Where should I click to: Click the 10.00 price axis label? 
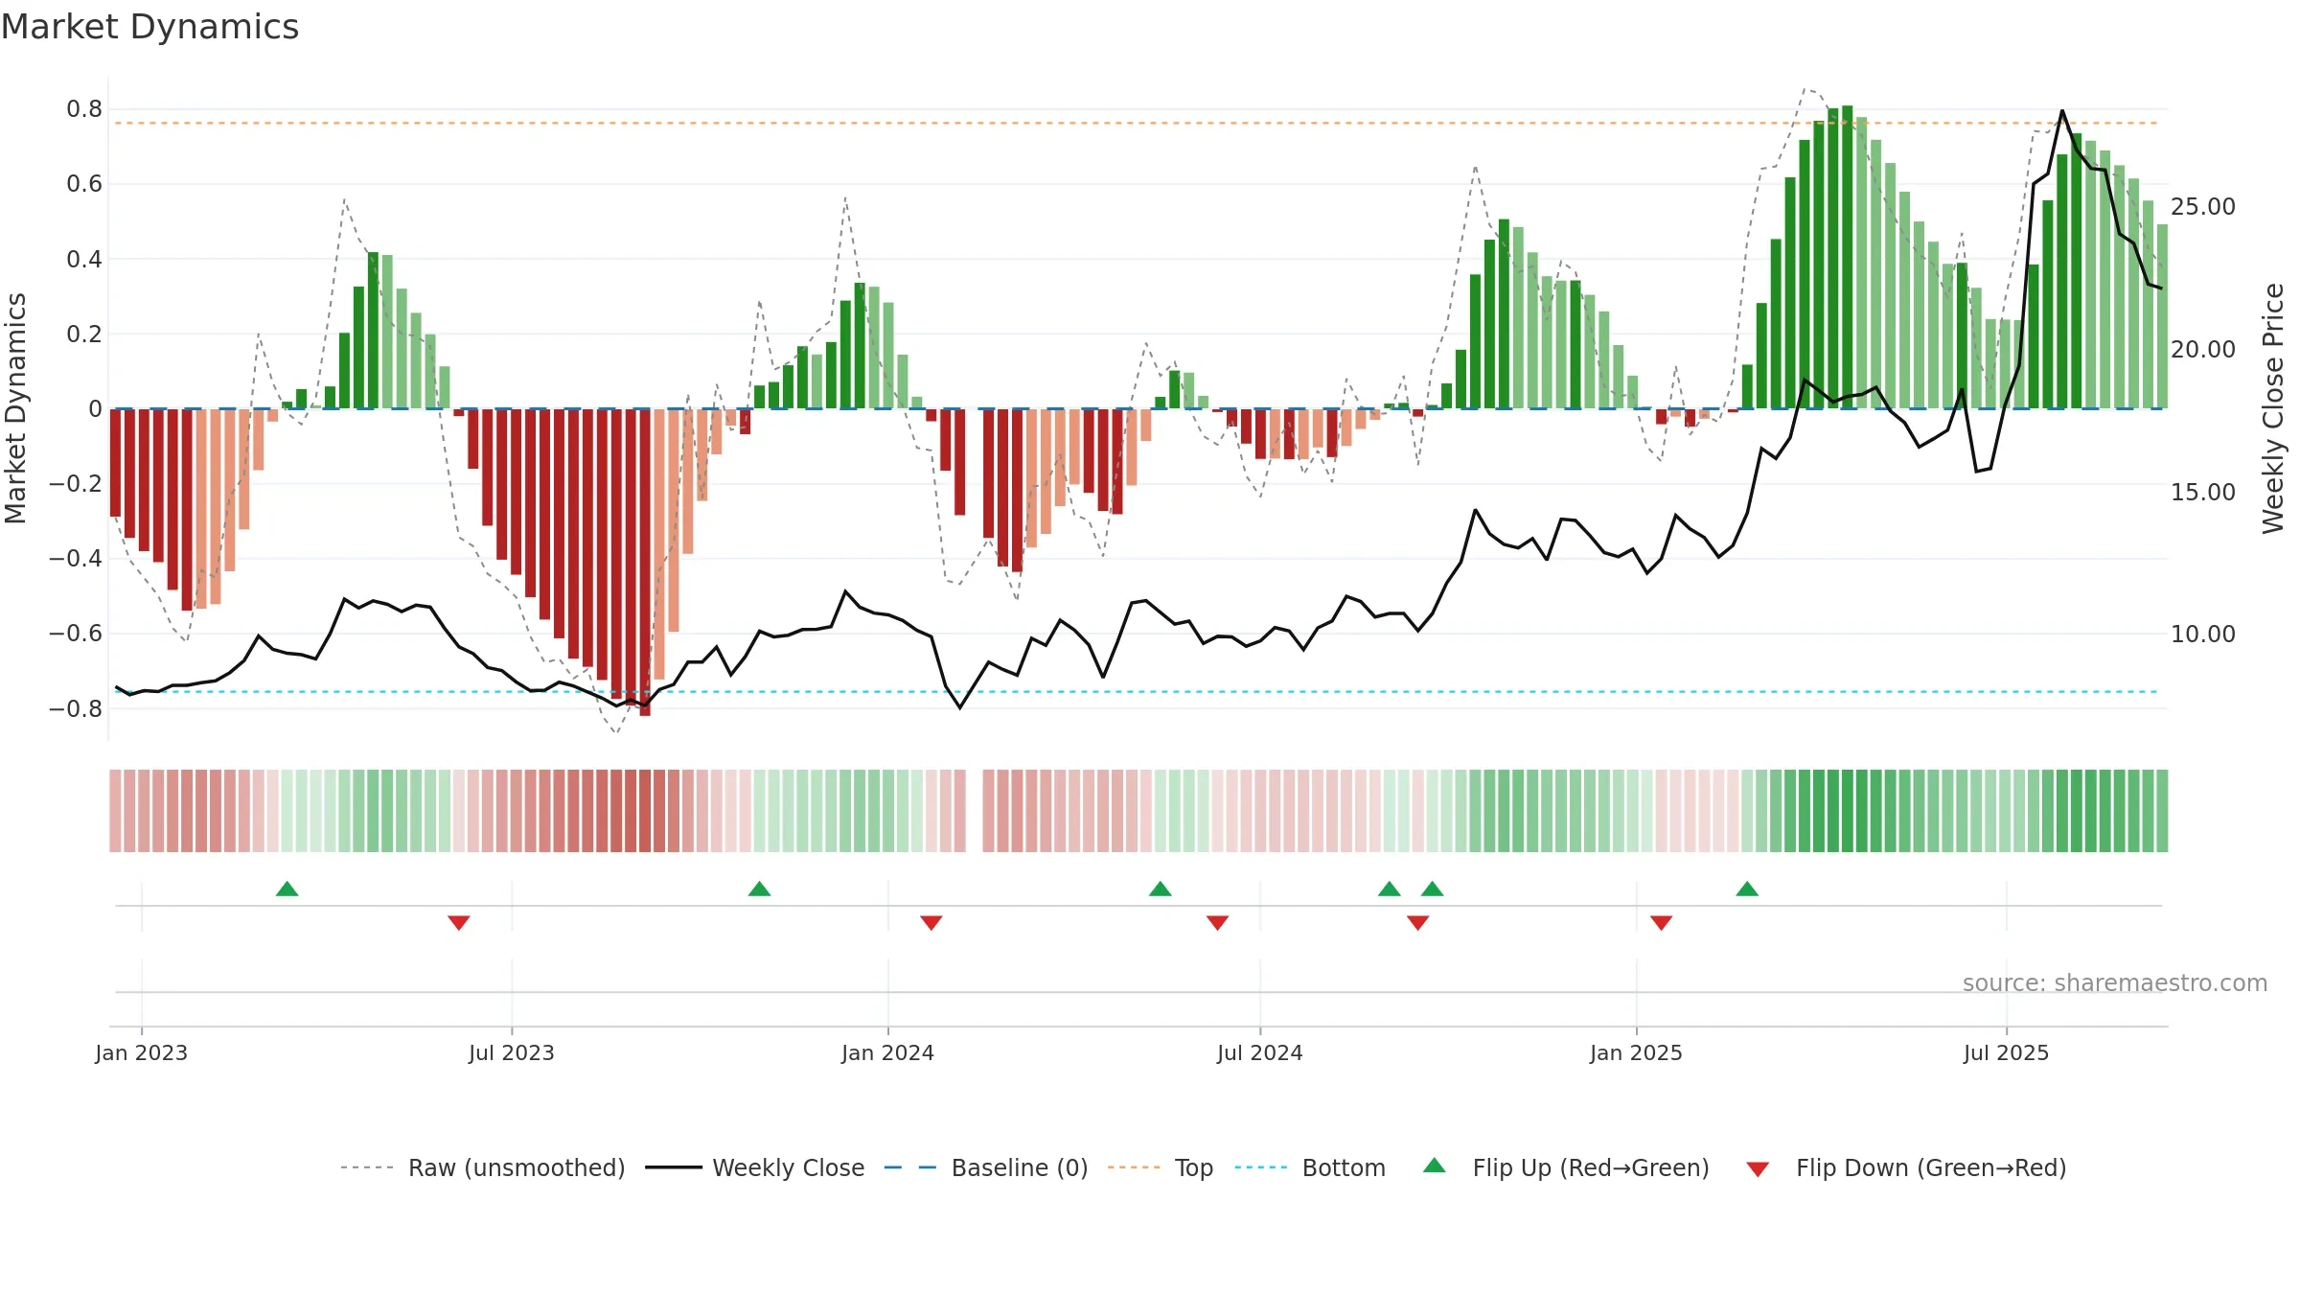click(x=2203, y=635)
